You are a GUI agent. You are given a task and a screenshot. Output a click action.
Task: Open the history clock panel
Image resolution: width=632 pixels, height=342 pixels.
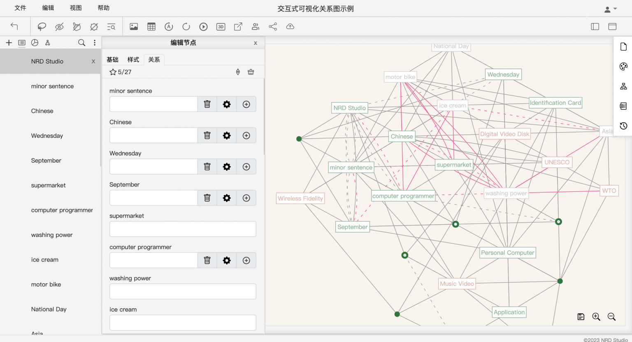(623, 126)
